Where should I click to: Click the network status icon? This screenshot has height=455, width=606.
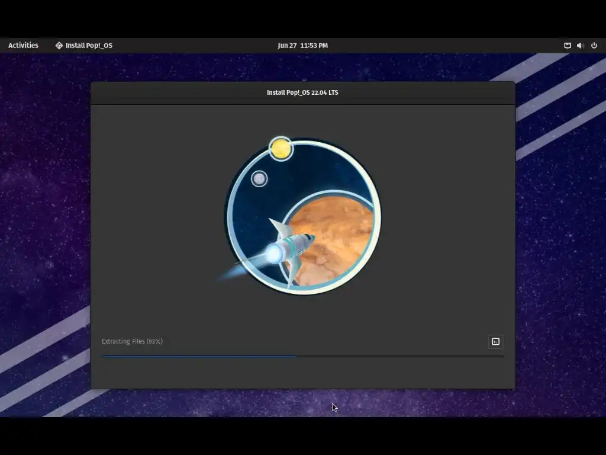568,45
